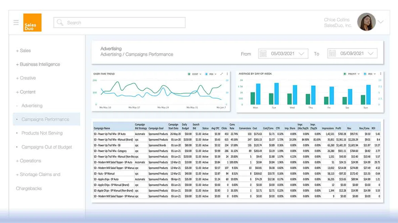Viewport: 398px width, 223px height.
Task: Click the 'Chloe Collins' user name
Action: tap(337, 20)
